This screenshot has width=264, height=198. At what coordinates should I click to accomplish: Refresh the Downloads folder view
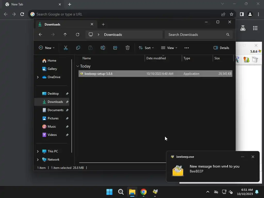click(78, 35)
